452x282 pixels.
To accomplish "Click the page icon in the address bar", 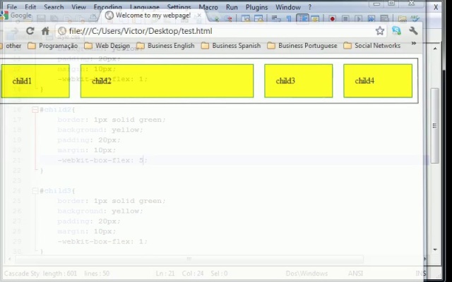I will (x=61, y=31).
